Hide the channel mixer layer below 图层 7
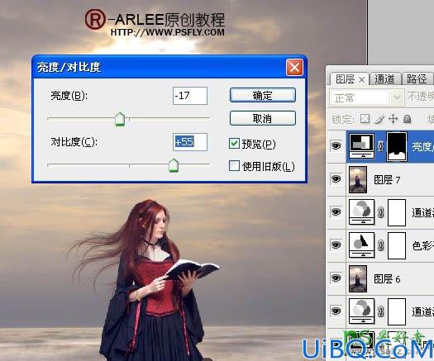434x361 pixels. click(x=336, y=212)
